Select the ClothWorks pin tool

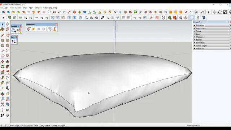(55, 29)
